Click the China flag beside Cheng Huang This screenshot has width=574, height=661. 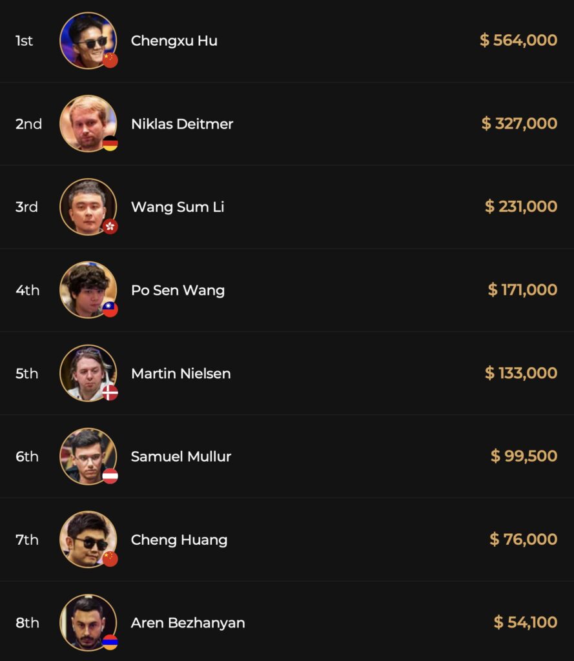click(110, 559)
